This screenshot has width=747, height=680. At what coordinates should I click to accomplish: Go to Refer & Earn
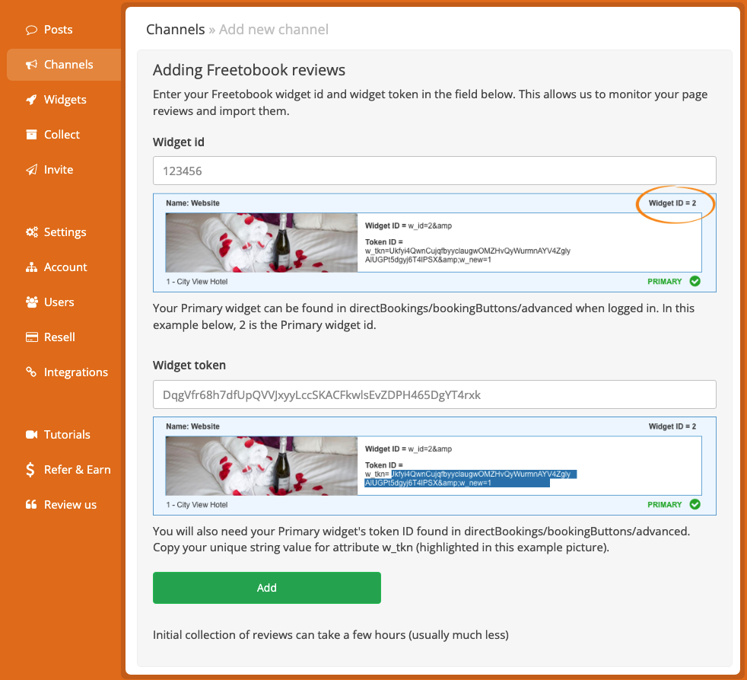[x=64, y=470]
